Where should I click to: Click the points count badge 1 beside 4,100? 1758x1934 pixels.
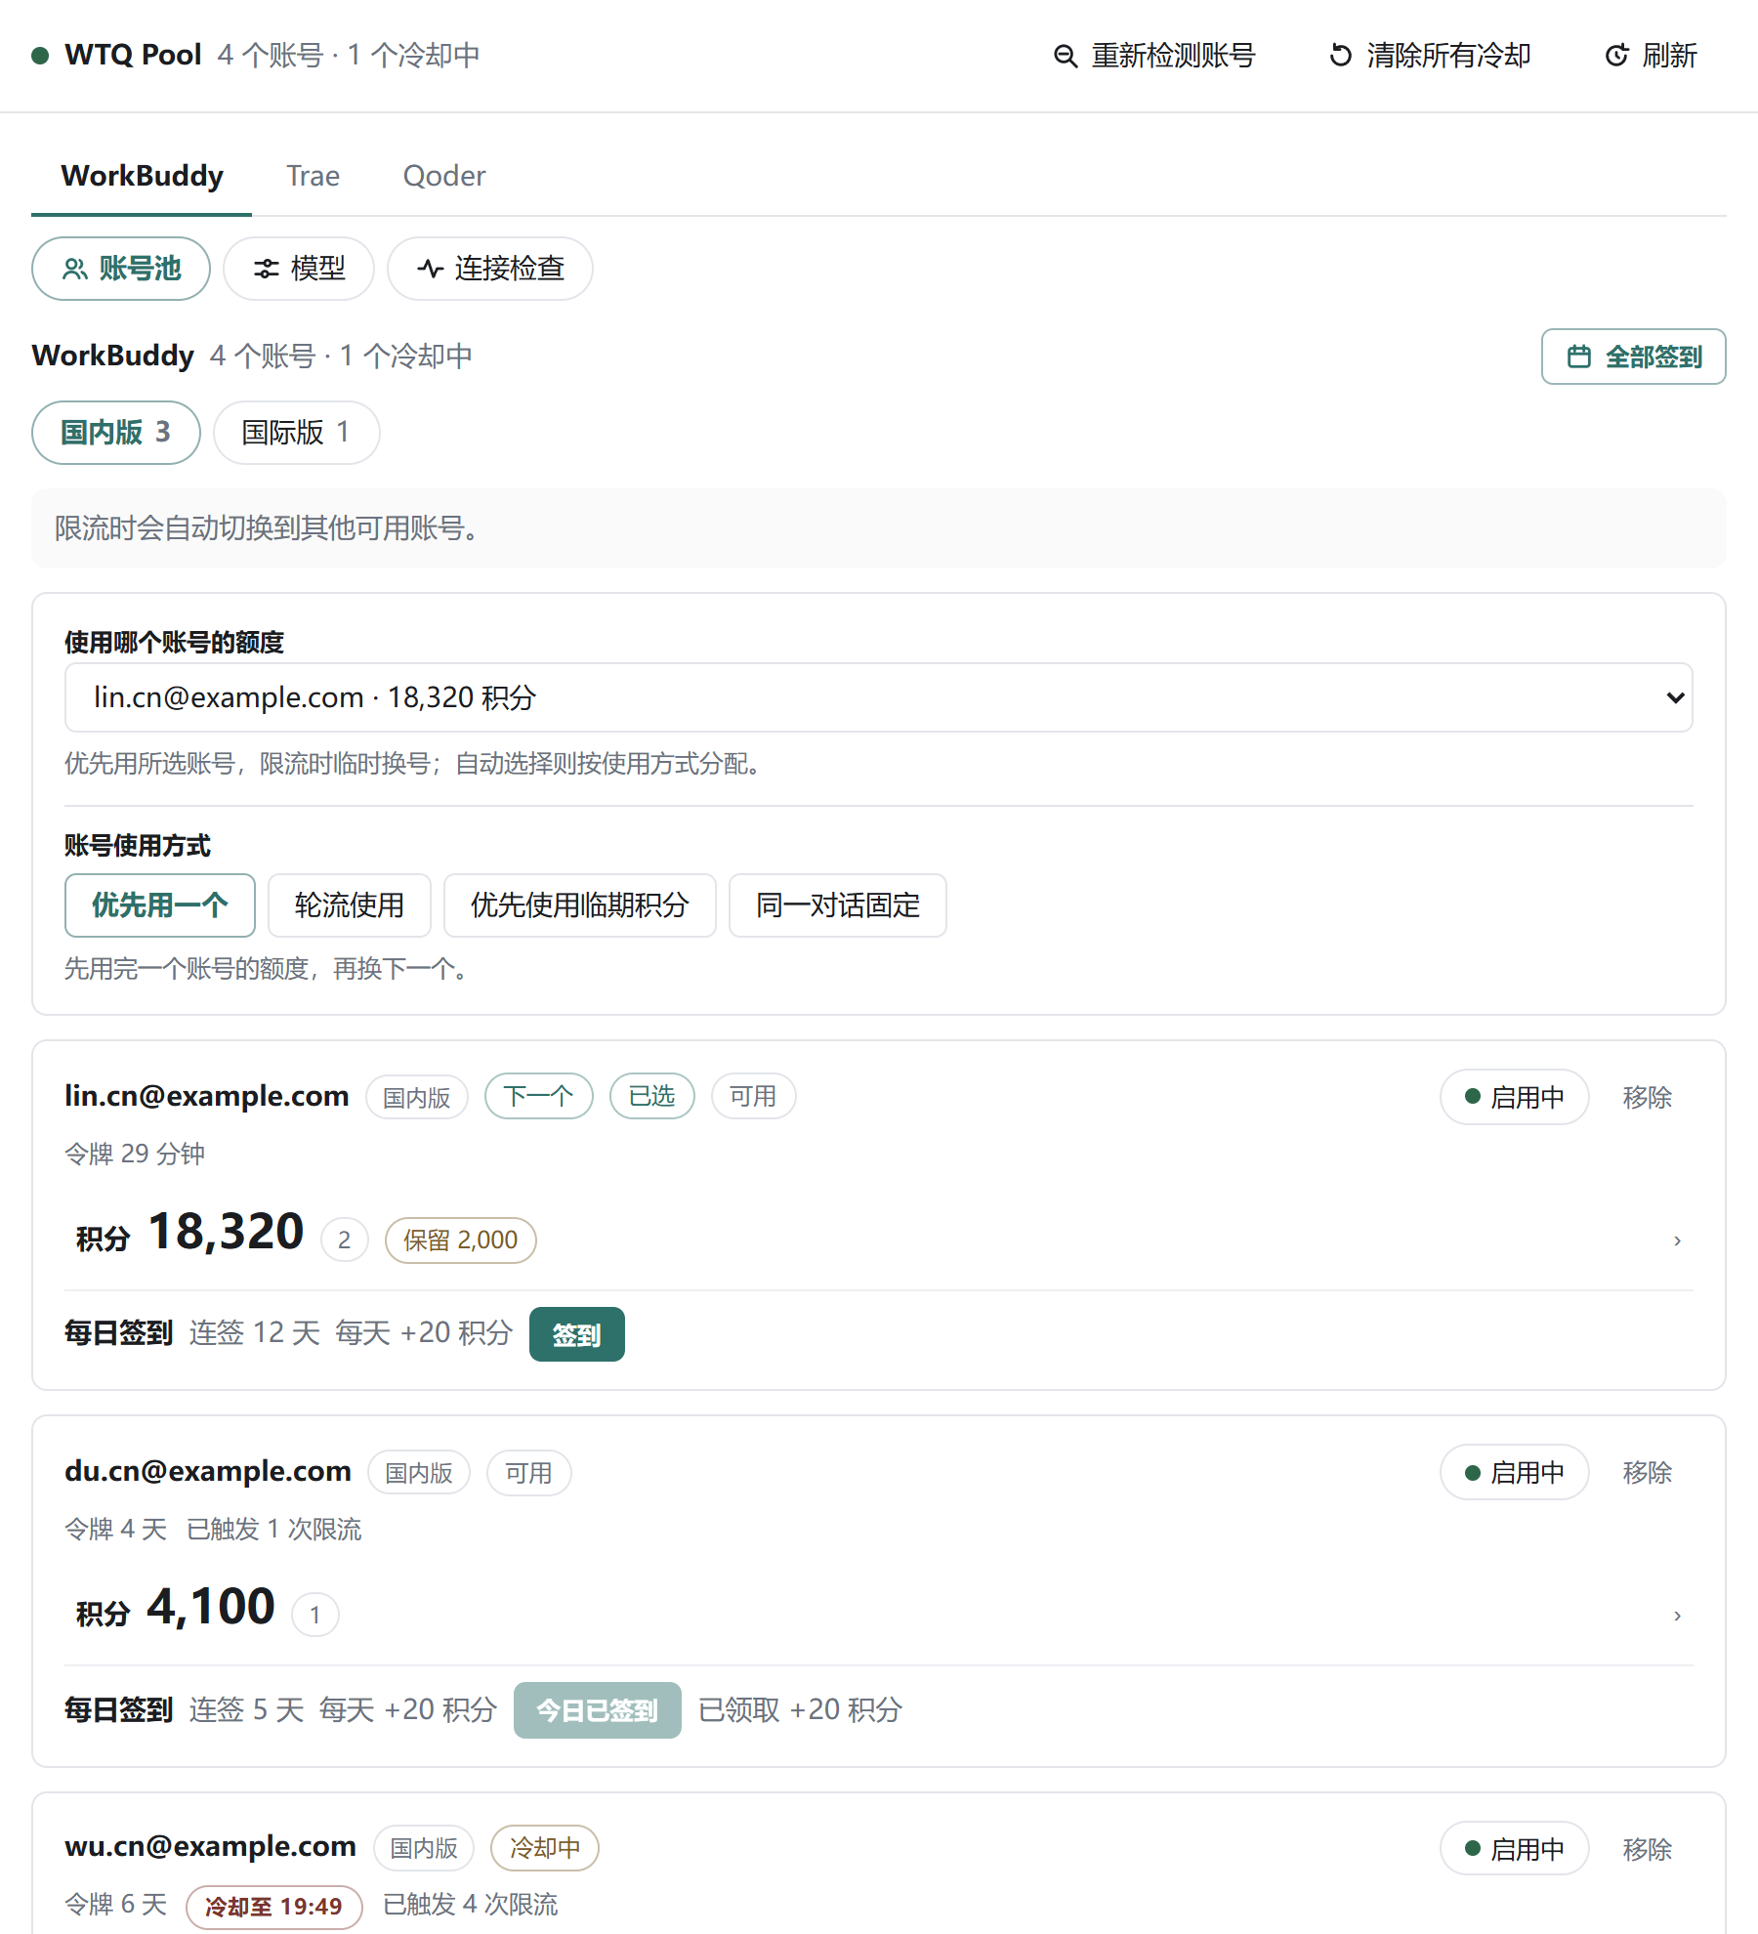pyautogui.click(x=315, y=1616)
